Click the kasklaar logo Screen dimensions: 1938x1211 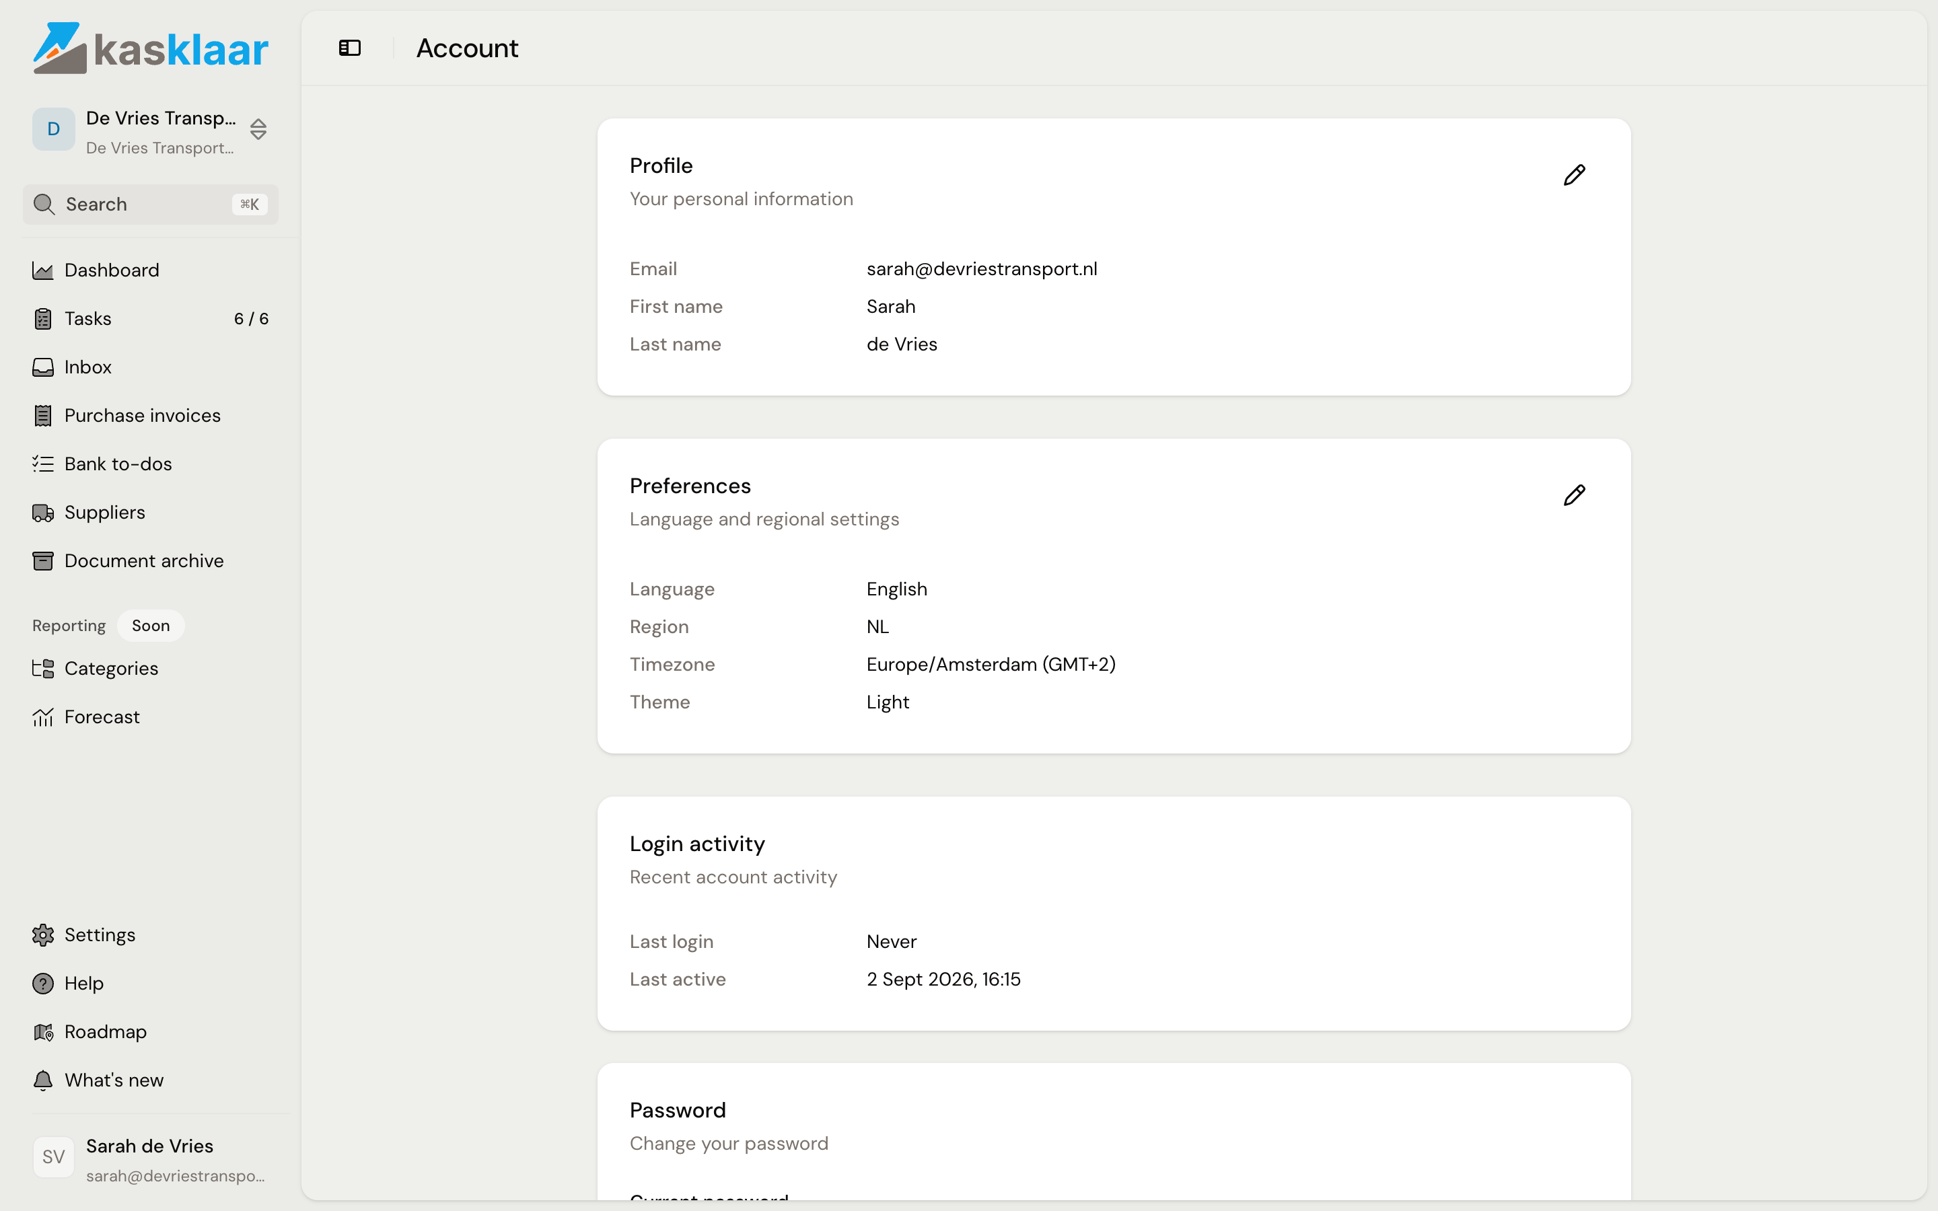click(x=151, y=48)
